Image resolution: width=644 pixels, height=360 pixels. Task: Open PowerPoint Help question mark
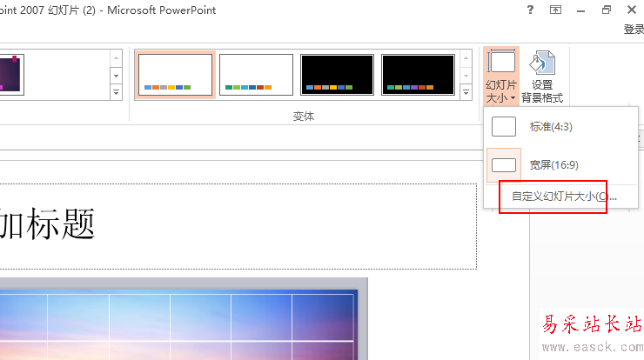click(530, 10)
